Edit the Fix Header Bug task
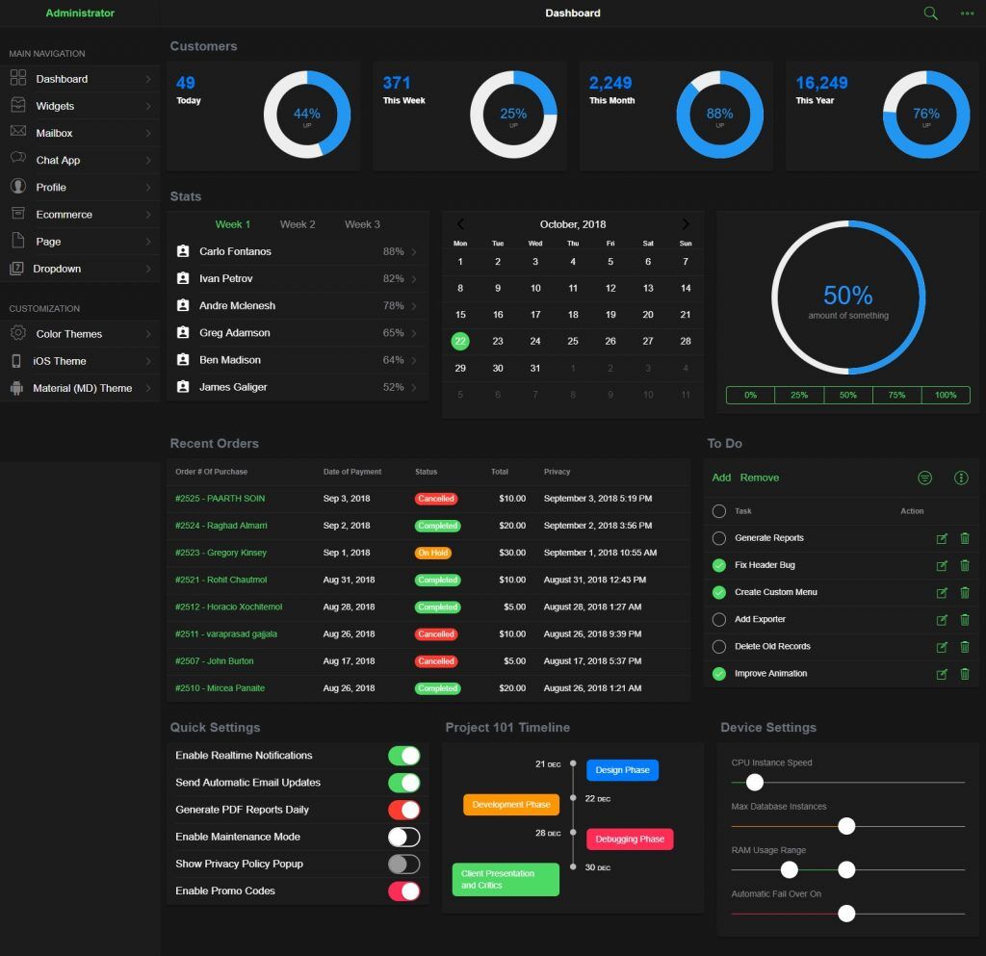 (942, 565)
